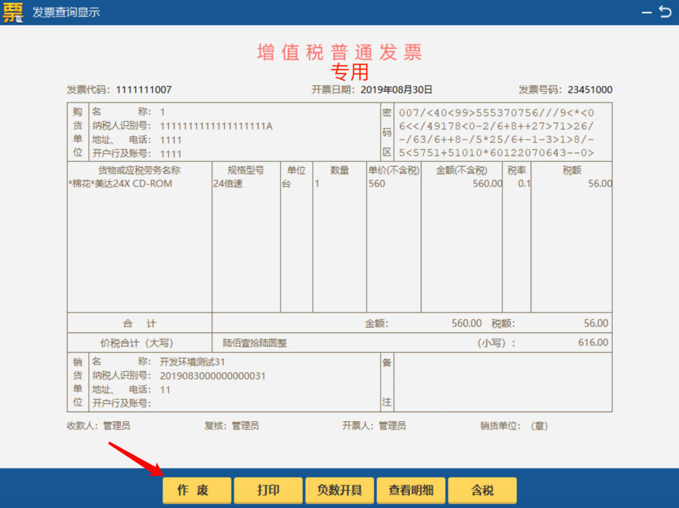Click the specification cell 24倍速
Viewport: 679px width, 508px height.
click(228, 184)
